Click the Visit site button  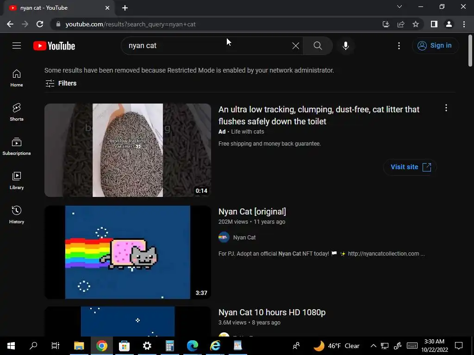point(410,167)
